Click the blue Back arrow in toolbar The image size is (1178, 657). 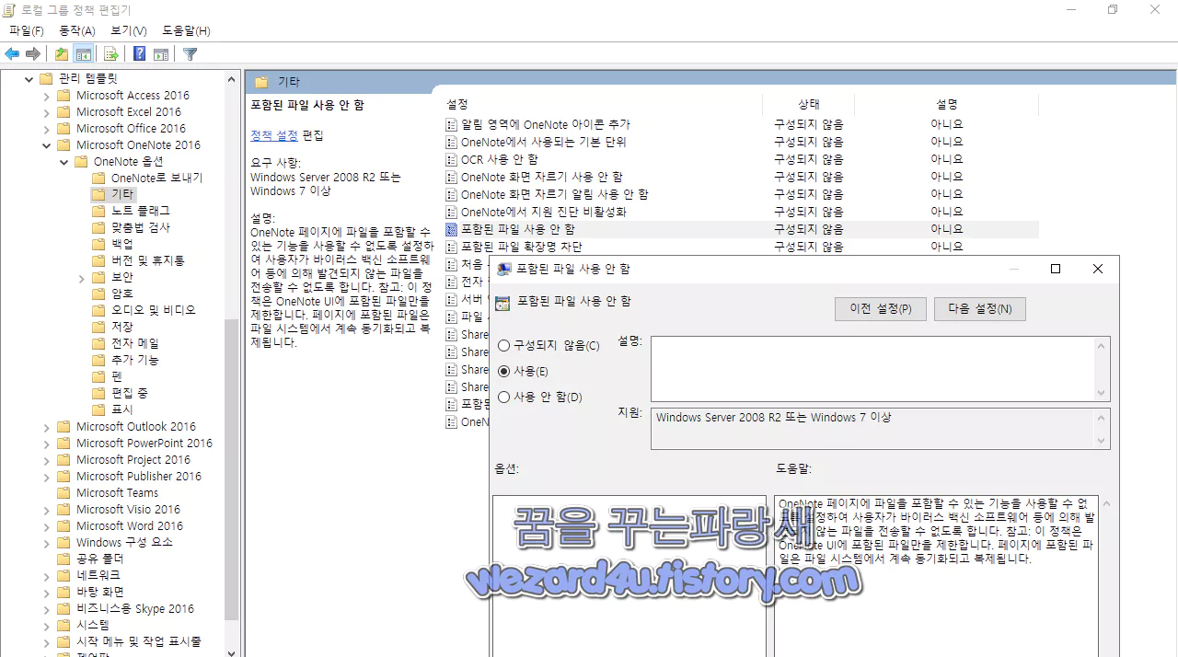coord(12,54)
